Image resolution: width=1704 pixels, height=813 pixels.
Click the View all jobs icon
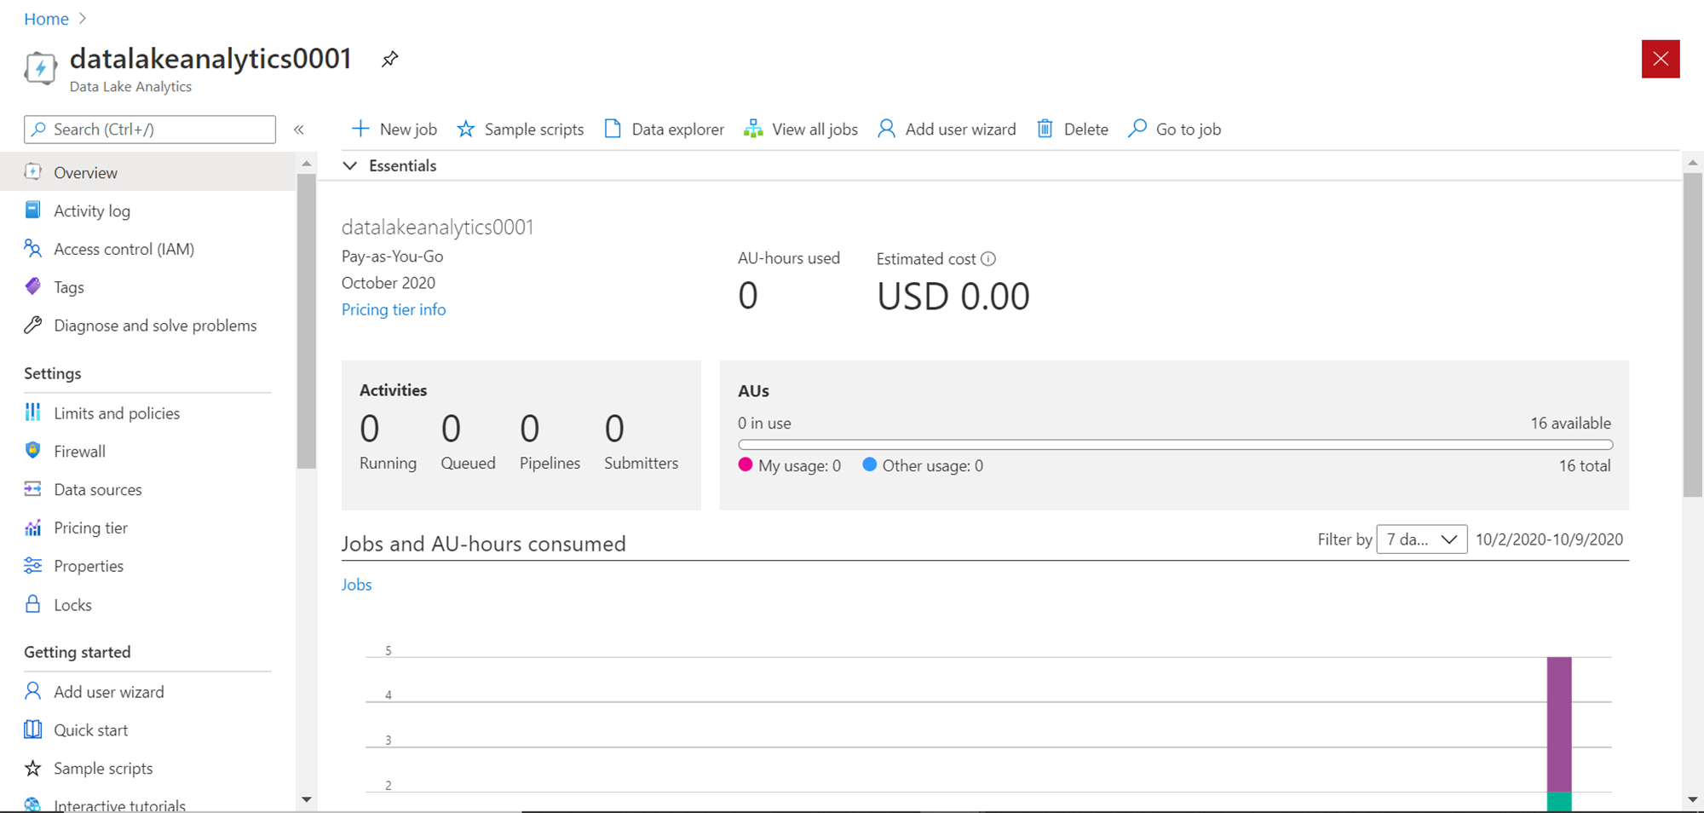tap(753, 129)
